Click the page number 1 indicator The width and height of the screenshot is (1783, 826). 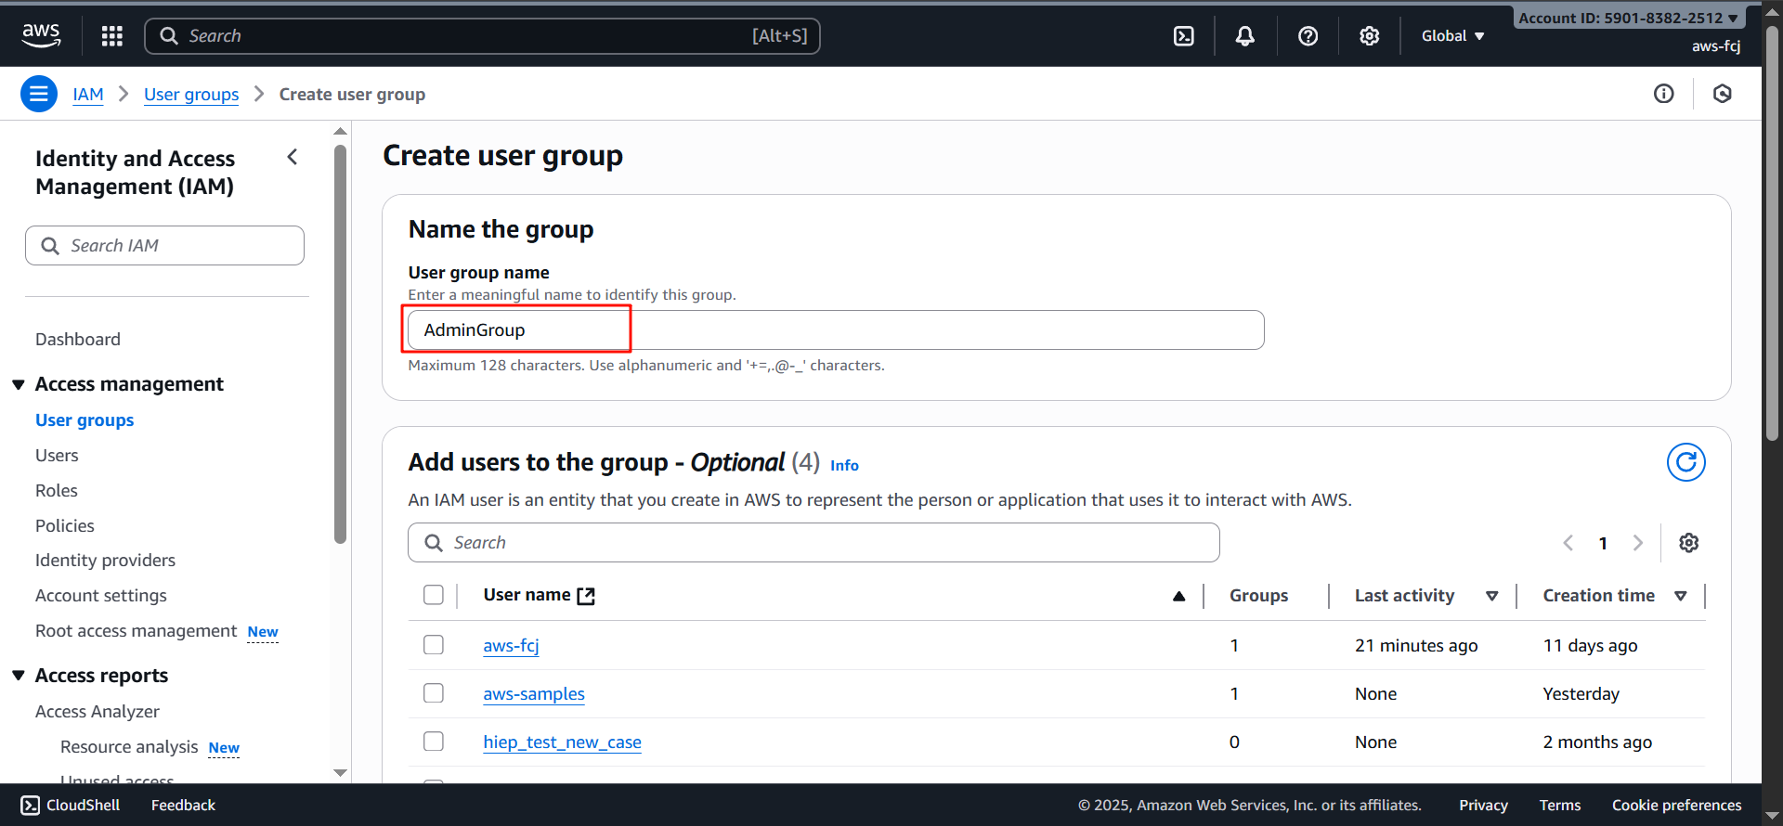point(1603,544)
